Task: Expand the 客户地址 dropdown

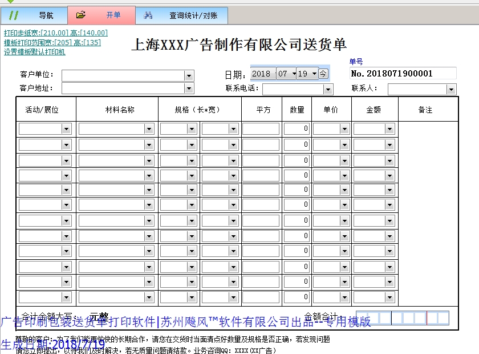Action: point(189,88)
